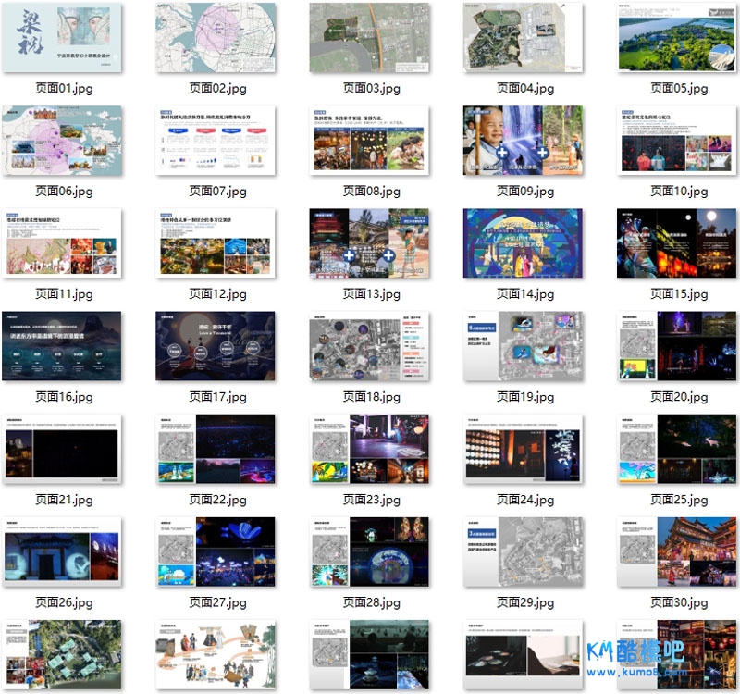This screenshot has height=694, width=740.
Task: Select the 页面10.jpg filename text
Action: coord(679,191)
